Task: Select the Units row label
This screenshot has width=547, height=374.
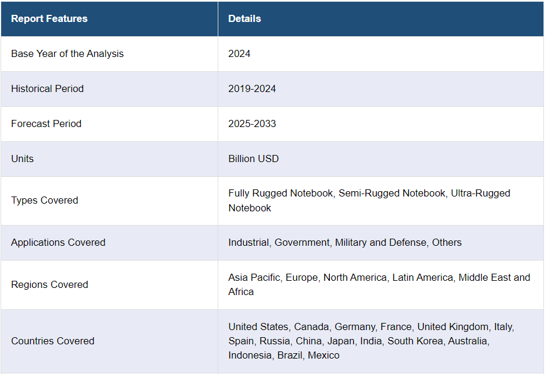Action: (23, 159)
